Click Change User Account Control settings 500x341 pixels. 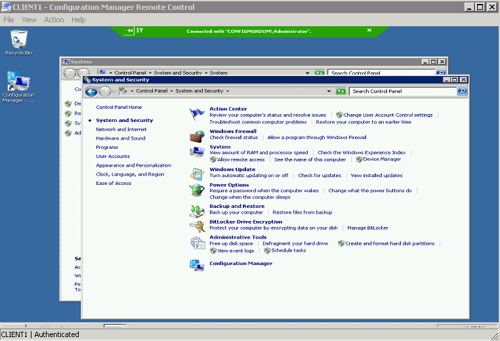tap(388, 115)
